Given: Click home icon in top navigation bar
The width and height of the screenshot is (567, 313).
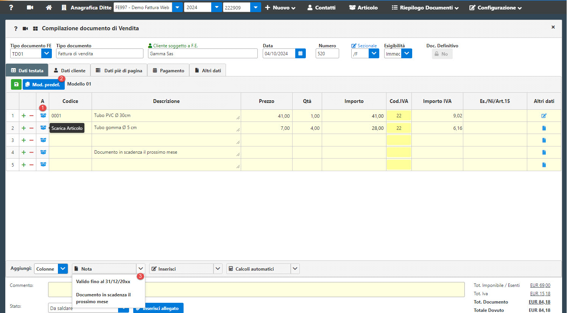Looking at the screenshot, I should click(x=49, y=8).
